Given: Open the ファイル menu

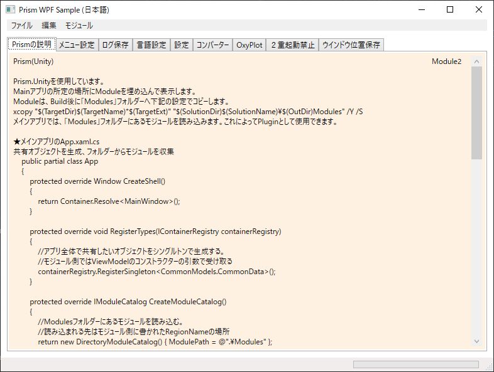Looking at the screenshot, I should pyautogui.click(x=21, y=26).
